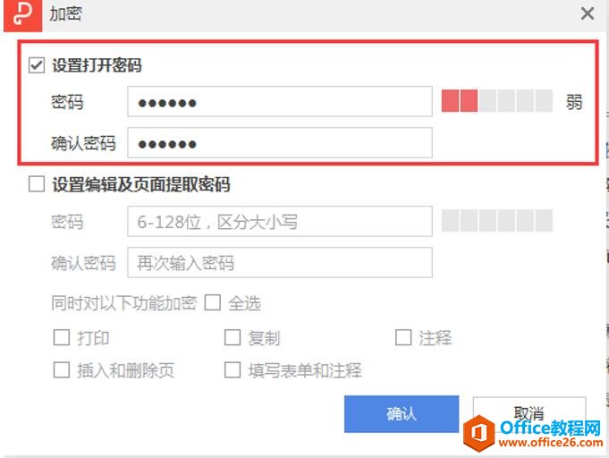Click the open password 确认密码 field
The width and height of the screenshot is (609, 458).
[280, 142]
